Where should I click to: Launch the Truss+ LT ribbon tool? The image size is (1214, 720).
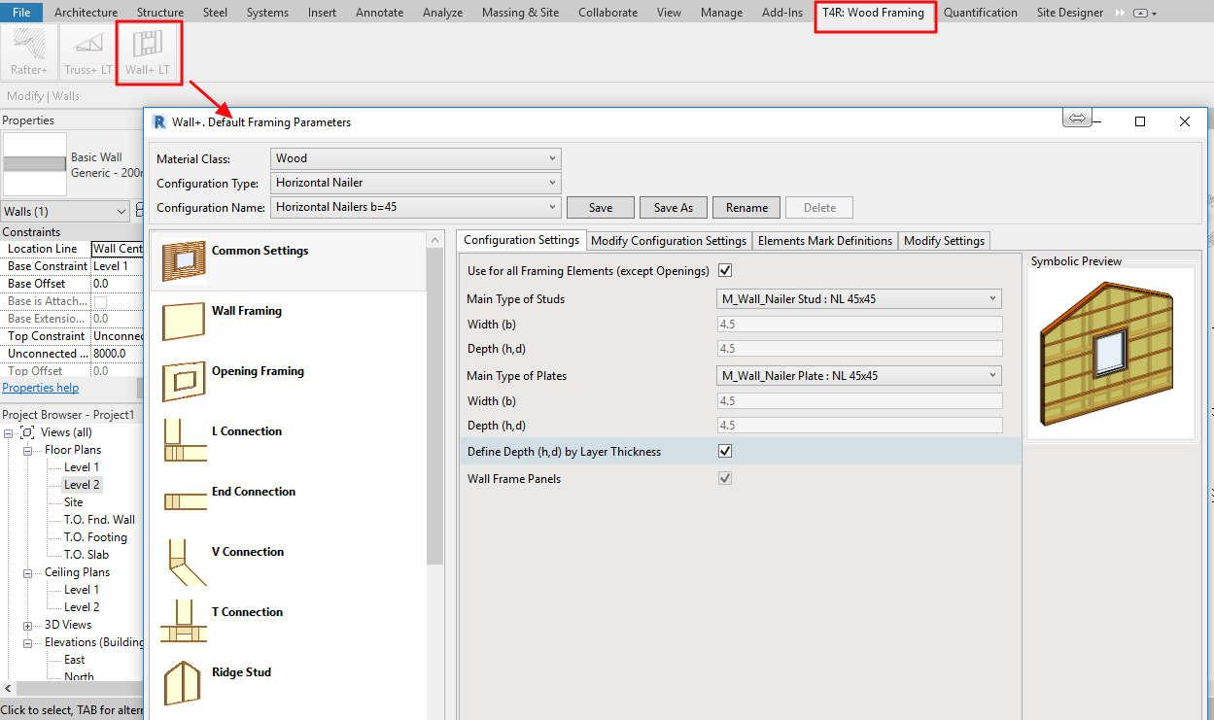tap(88, 51)
